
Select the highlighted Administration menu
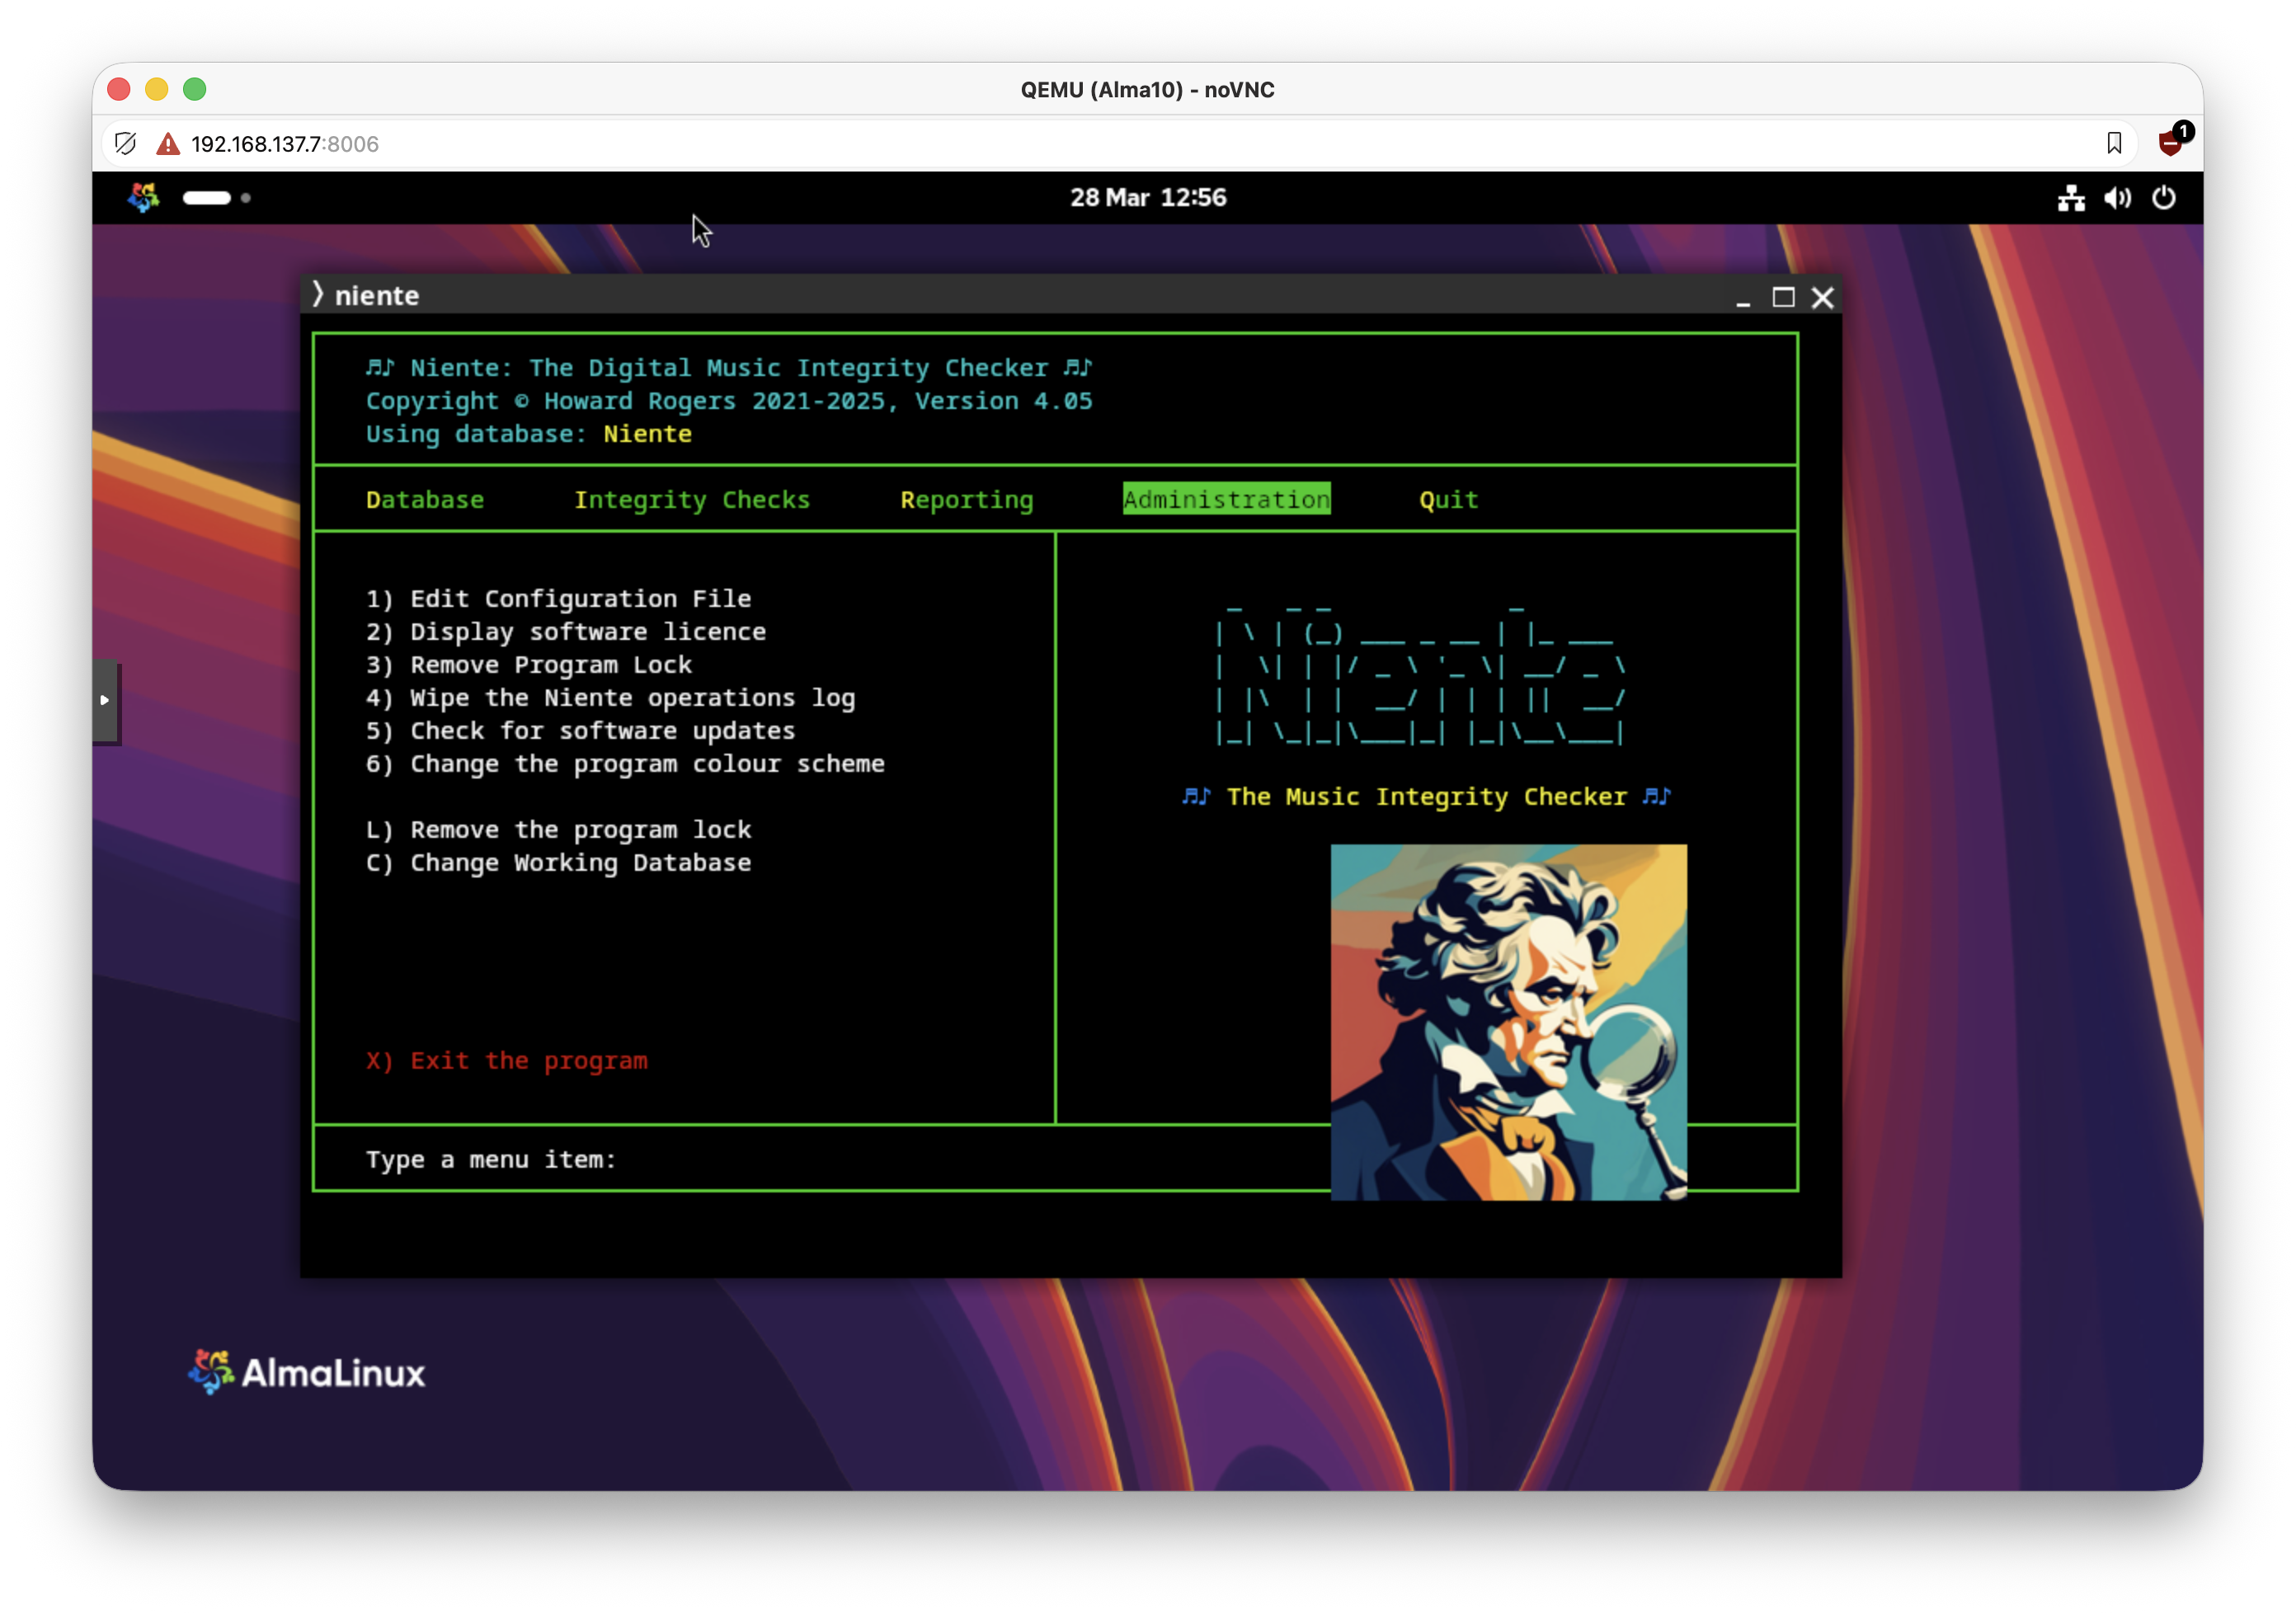tap(1226, 500)
